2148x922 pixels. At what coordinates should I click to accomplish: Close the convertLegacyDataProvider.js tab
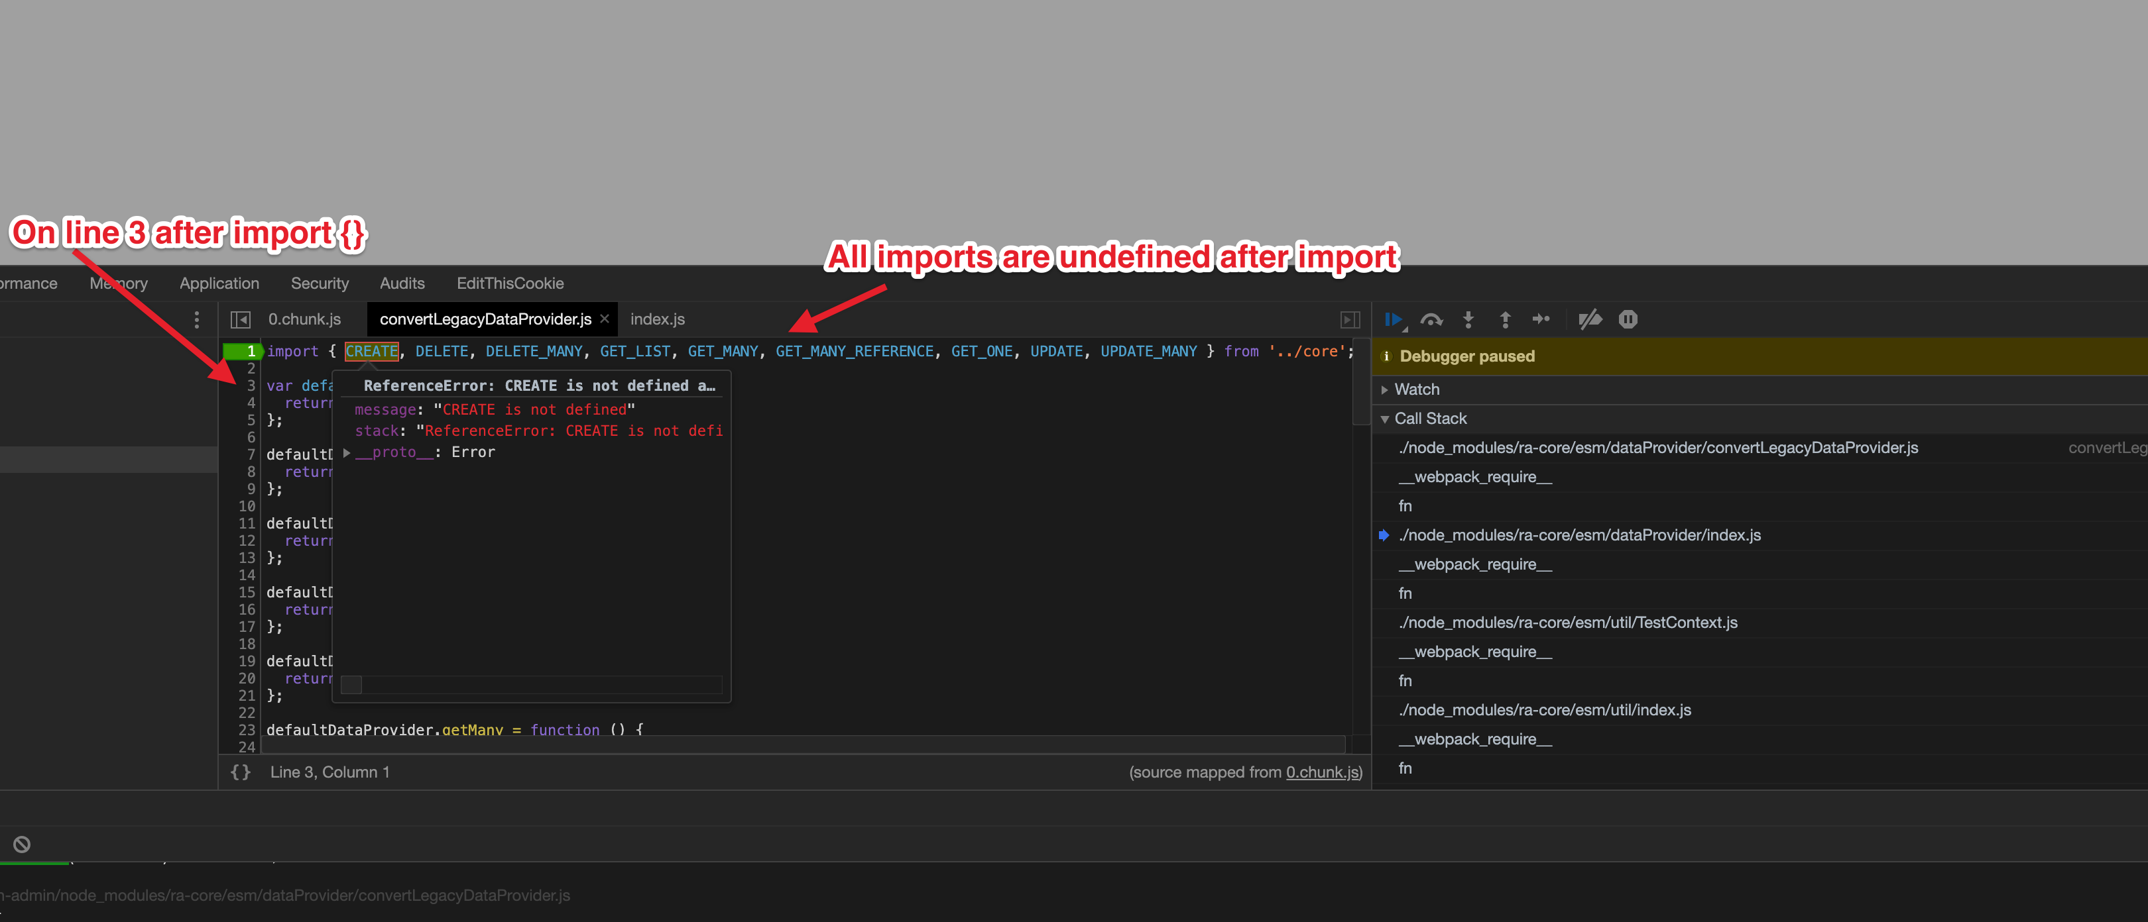(604, 319)
